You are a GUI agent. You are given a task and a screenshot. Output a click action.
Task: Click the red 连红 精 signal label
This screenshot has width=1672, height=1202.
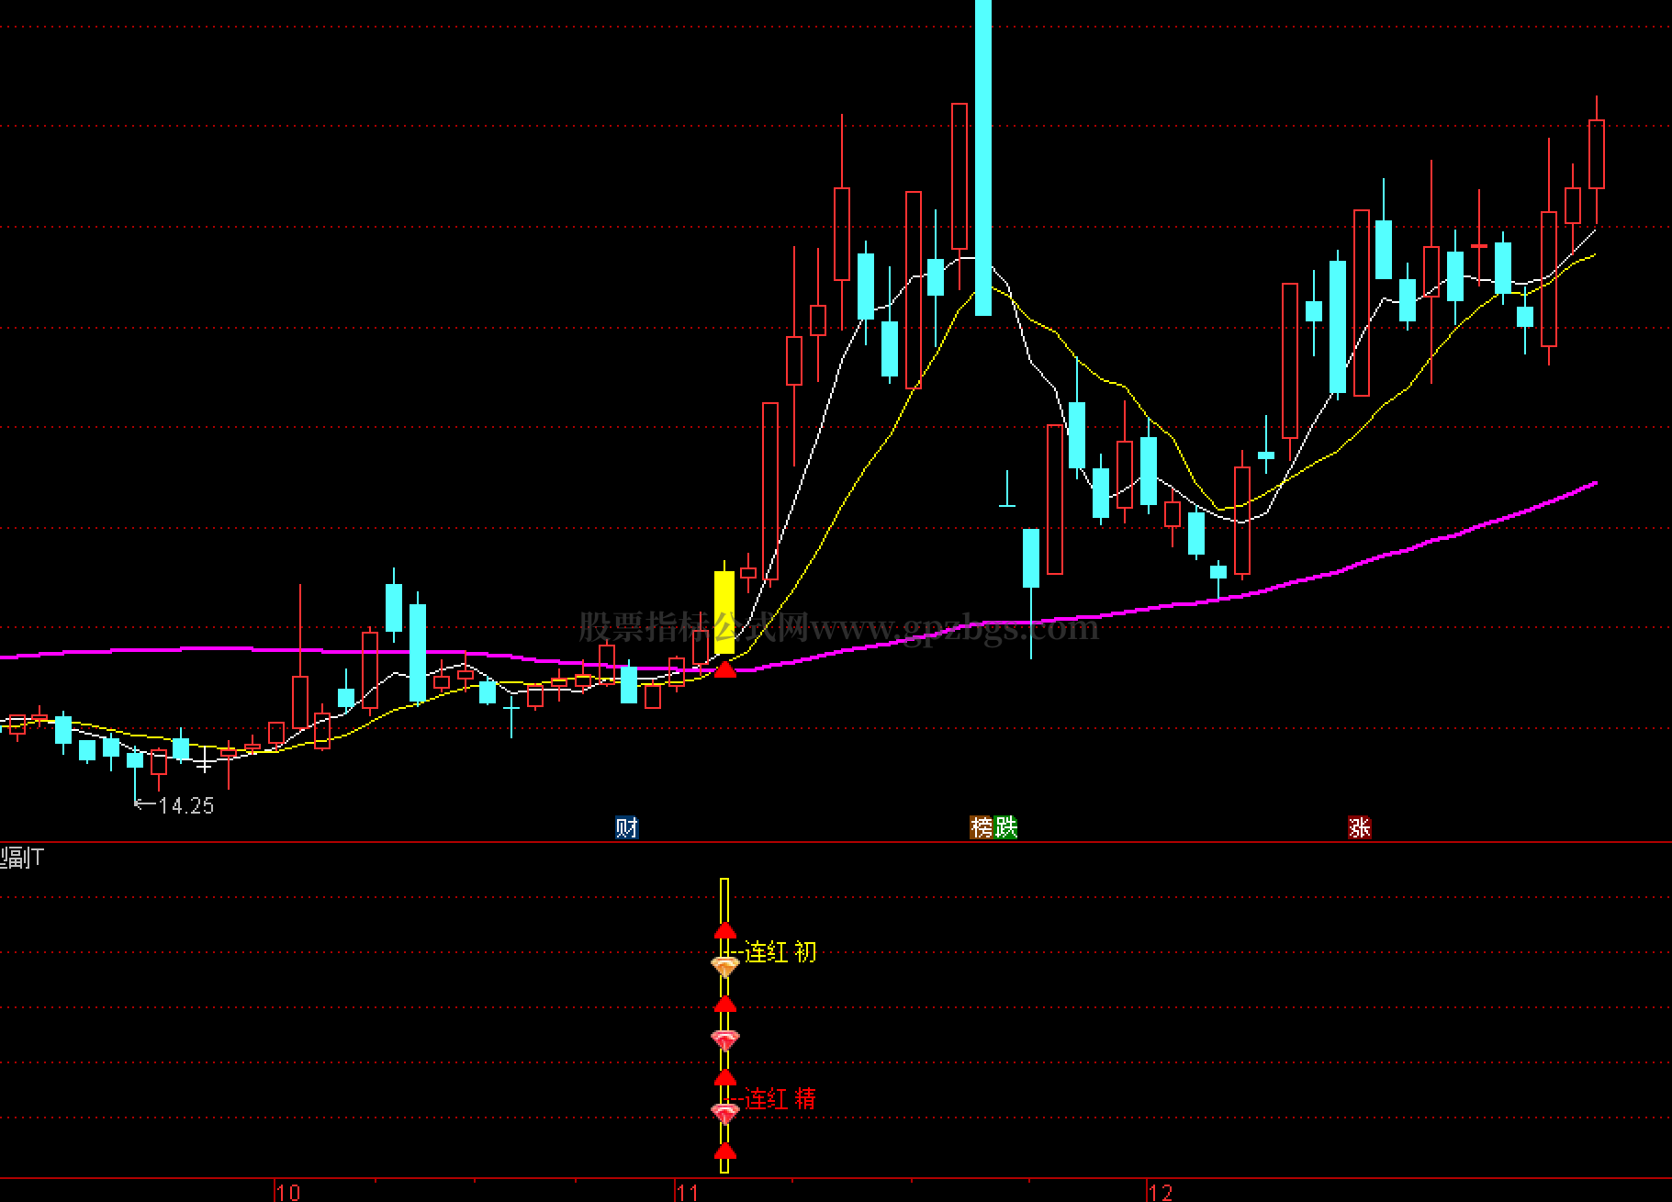click(780, 1098)
